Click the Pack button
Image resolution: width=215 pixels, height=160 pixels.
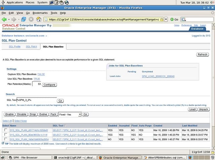click(x=53, y=114)
